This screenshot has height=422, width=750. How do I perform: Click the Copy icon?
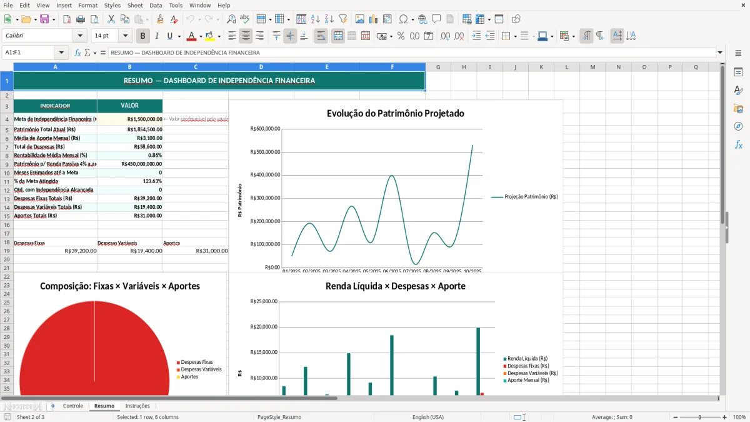[124, 19]
